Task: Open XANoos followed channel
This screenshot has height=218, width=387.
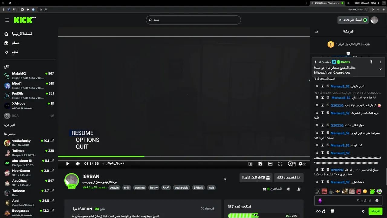Action: 29,106
